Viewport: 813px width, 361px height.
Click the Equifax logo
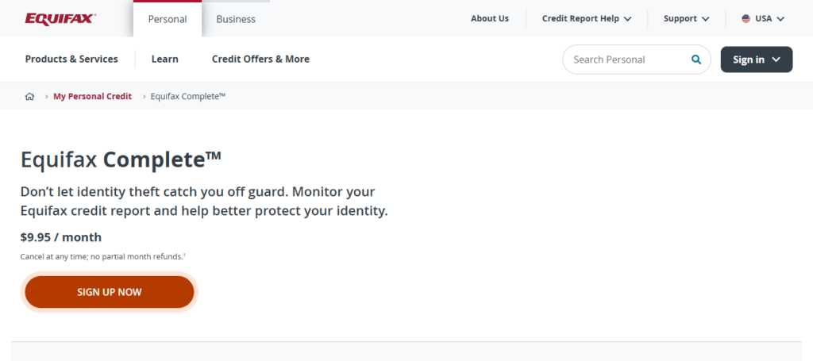click(x=60, y=19)
